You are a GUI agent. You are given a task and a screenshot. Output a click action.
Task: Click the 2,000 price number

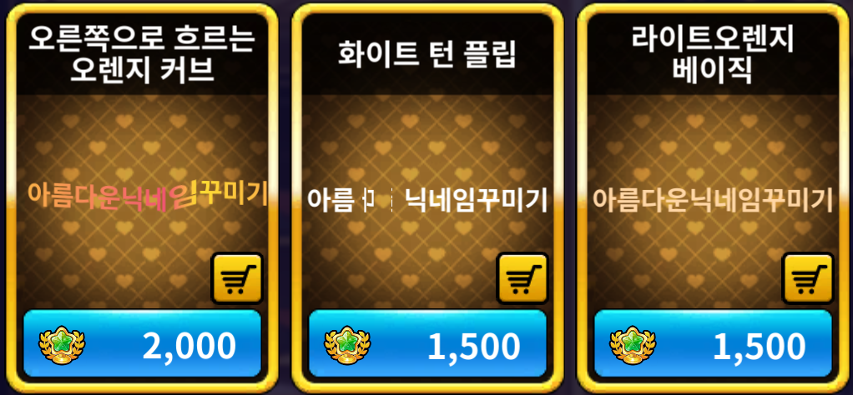coord(189,346)
